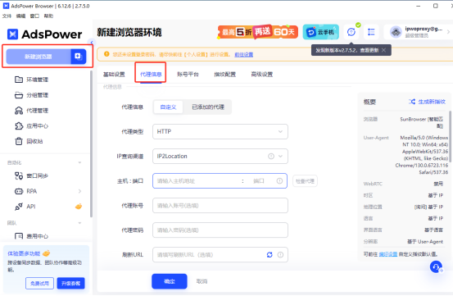Select the Added Proxies (已添加的代理) option
This screenshot has width=453, height=296.
(x=208, y=107)
